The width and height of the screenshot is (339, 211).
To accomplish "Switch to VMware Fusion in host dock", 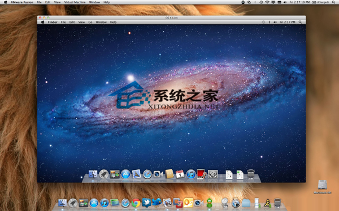I will coord(178,203).
